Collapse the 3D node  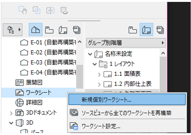[11, 123]
